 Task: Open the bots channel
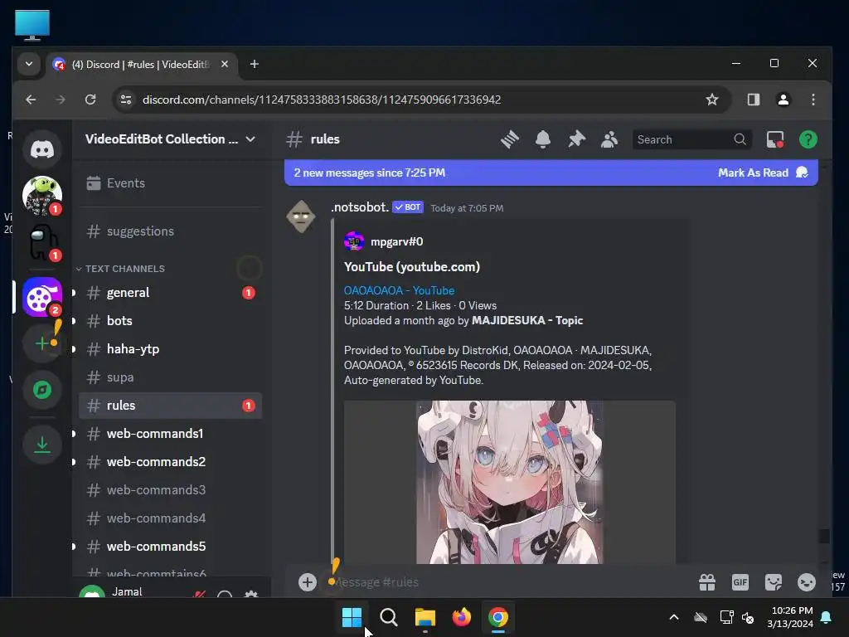(x=171, y=321)
